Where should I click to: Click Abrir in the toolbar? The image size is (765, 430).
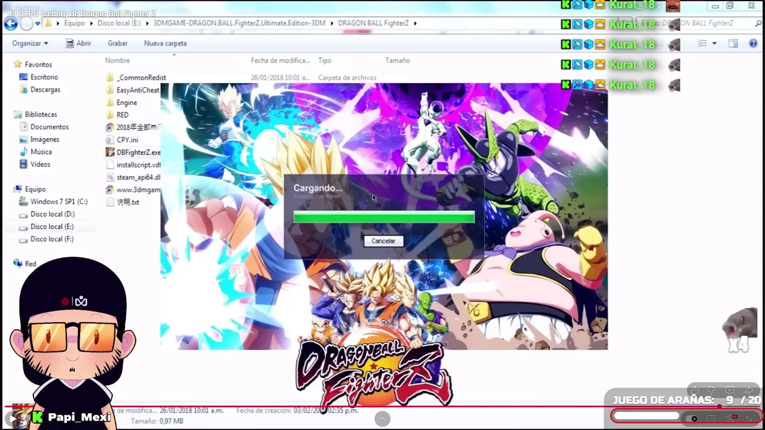(78, 43)
